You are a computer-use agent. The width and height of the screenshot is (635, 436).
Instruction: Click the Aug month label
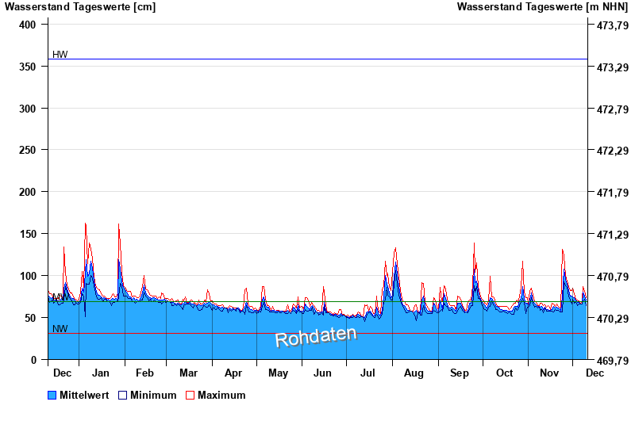pos(414,373)
